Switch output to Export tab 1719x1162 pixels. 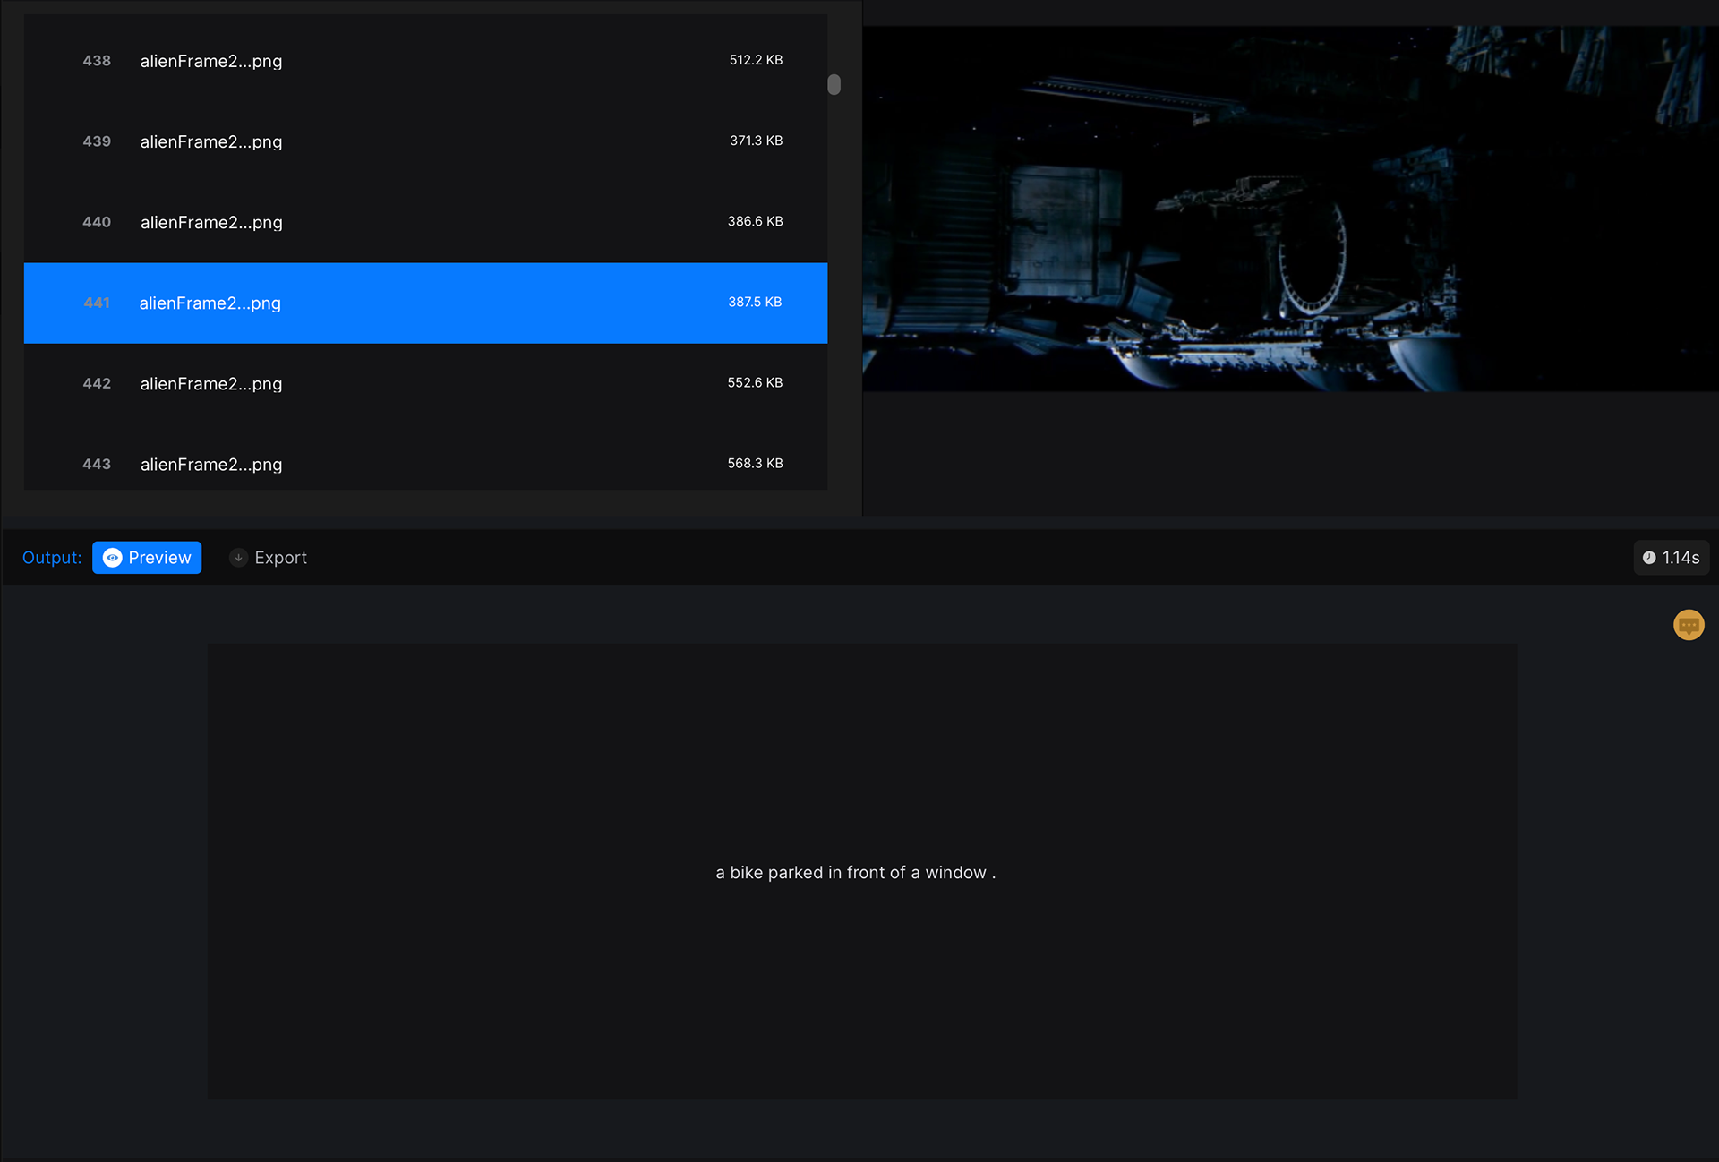coord(268,558)
